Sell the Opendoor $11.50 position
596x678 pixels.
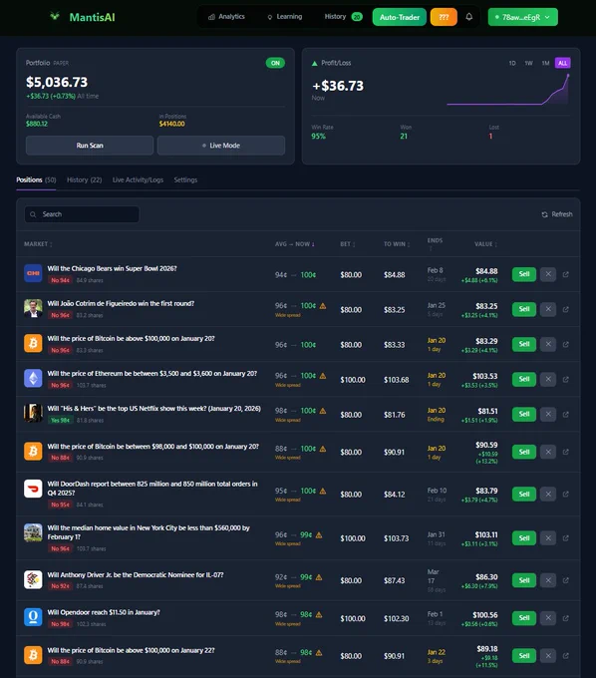(524, 618)
